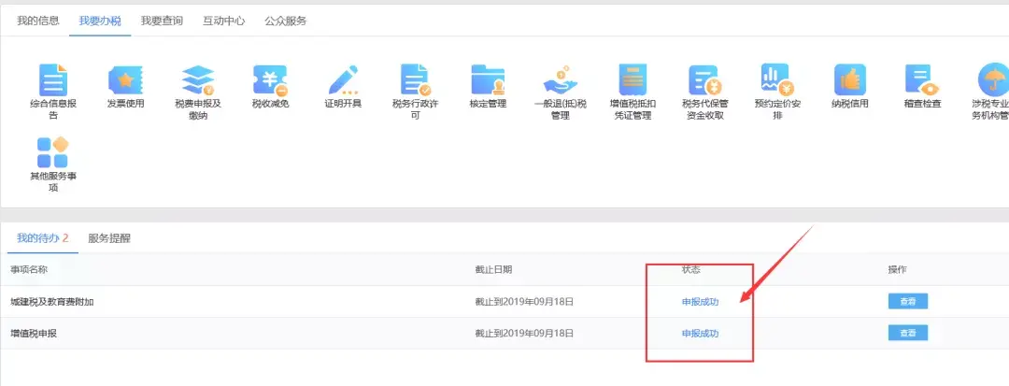Viewport: 1009px width, 386px height.
Task: Select the 税收减免 icon
Action: click(270, 80)
